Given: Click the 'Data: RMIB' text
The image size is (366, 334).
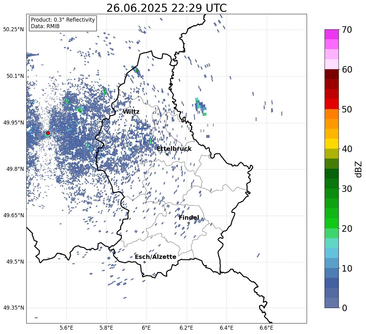Looking at the screenshot, I should pos(45,26).
